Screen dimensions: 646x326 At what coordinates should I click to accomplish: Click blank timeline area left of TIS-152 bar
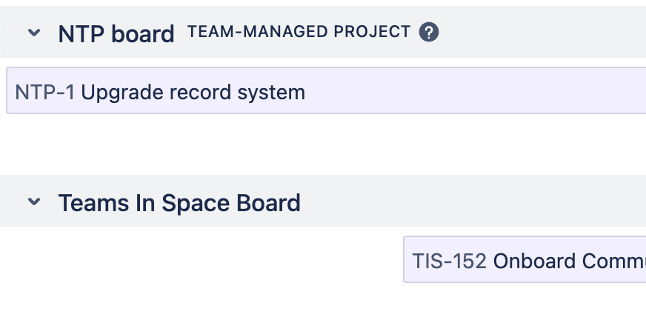(200, 260)
